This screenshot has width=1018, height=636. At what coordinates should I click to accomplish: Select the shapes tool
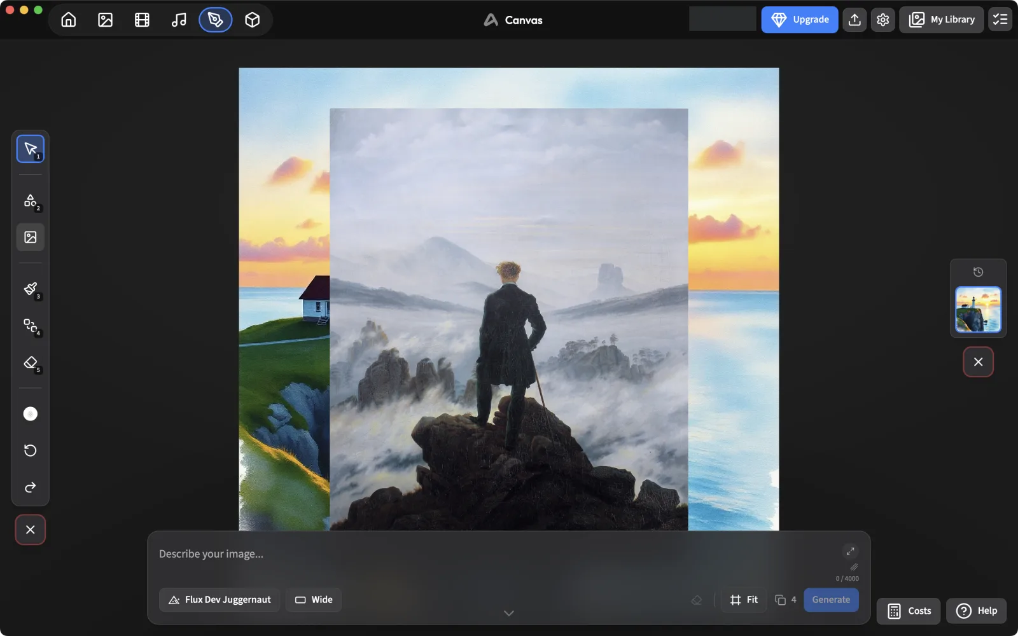point(31,201)
